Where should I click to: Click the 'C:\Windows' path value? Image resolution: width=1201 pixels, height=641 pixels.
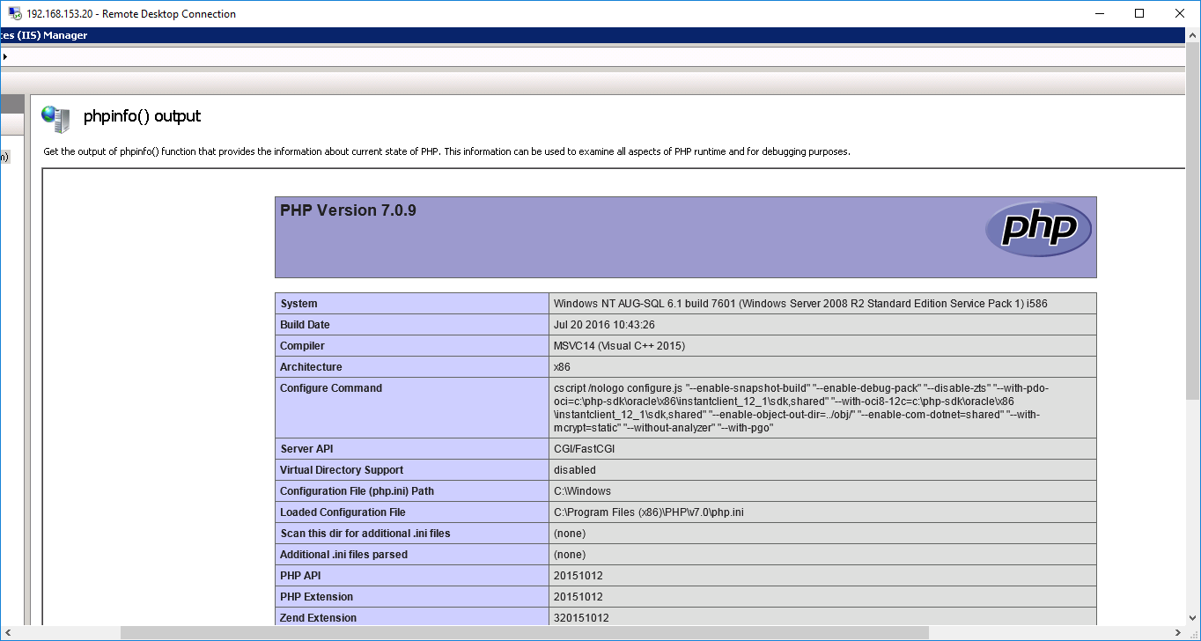click(x=582, y=491)
